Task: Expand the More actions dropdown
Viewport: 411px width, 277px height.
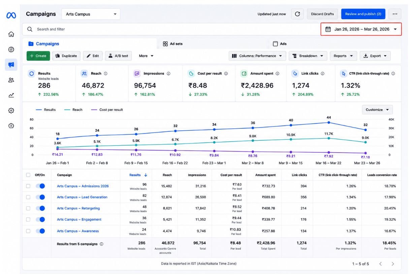Action: point(146,56)
